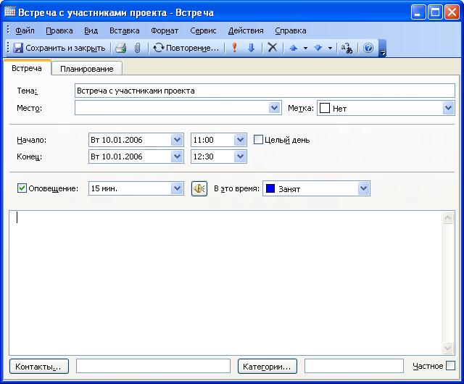
Task: Open the Метка label dropdown
Action: 448,108
